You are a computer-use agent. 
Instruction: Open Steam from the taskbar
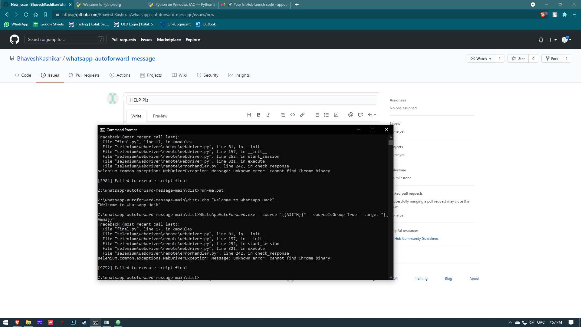pyautogui.click(x=84, y=322)
